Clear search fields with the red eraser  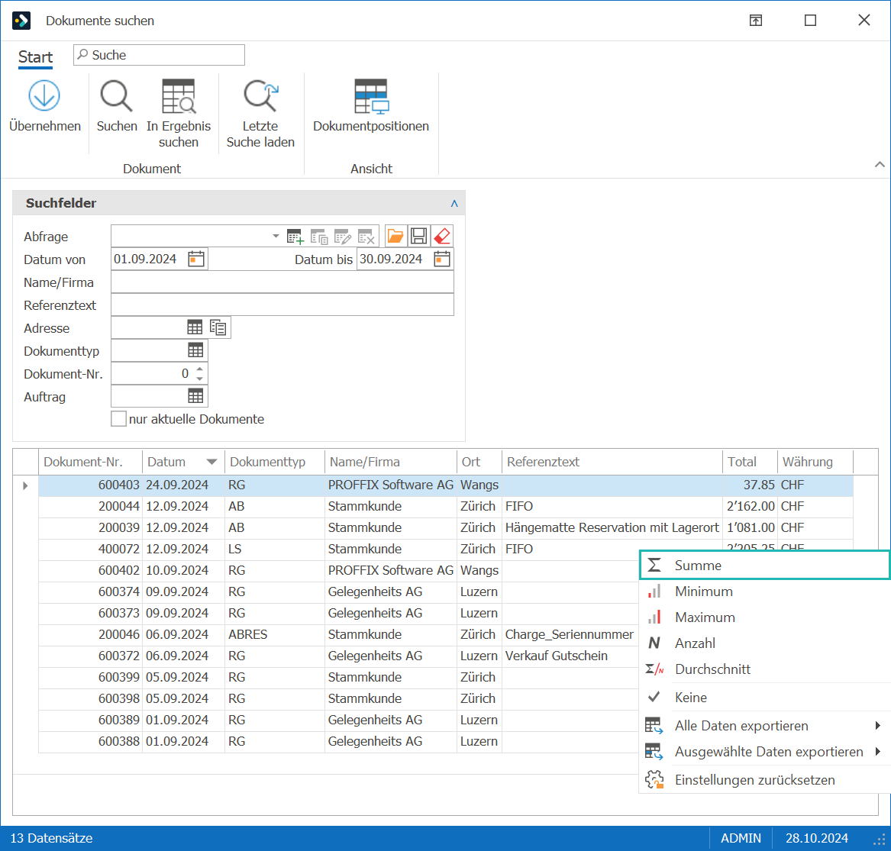coord(442,236)
